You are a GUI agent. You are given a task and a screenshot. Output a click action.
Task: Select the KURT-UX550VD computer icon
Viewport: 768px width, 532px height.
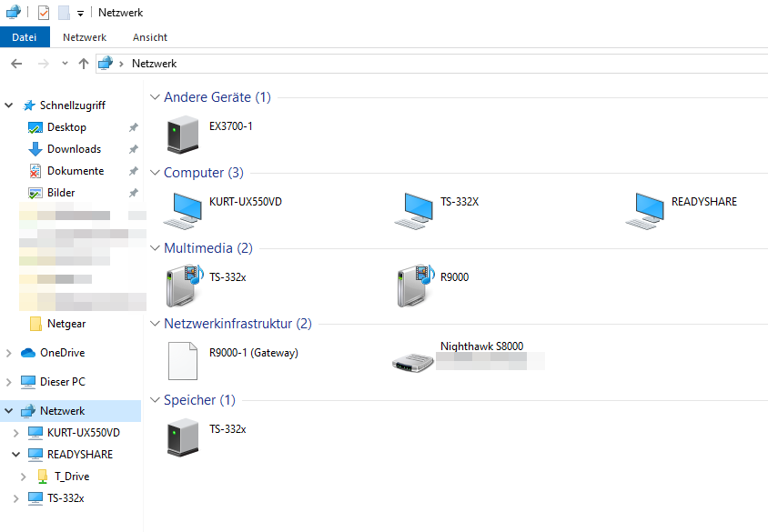[184, 209]
